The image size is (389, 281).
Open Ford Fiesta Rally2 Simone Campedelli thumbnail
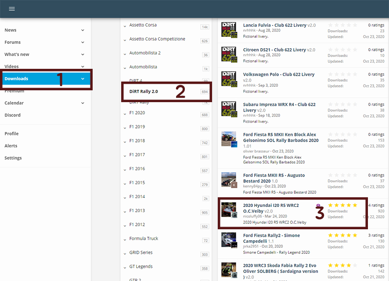click(x=229, y=240)
